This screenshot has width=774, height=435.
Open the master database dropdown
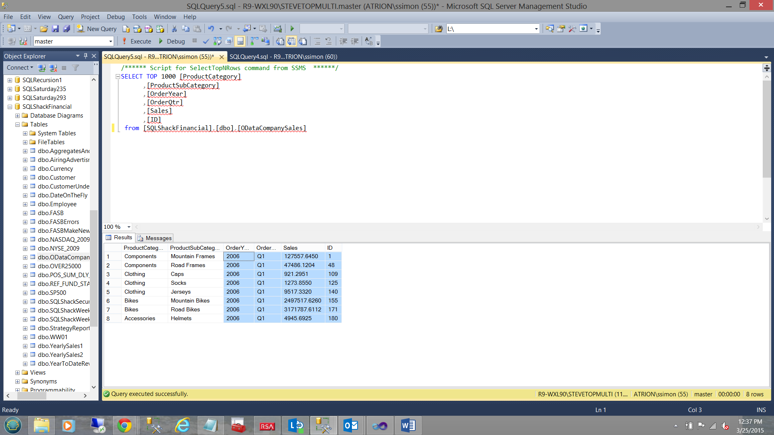(x=110, y=41)
